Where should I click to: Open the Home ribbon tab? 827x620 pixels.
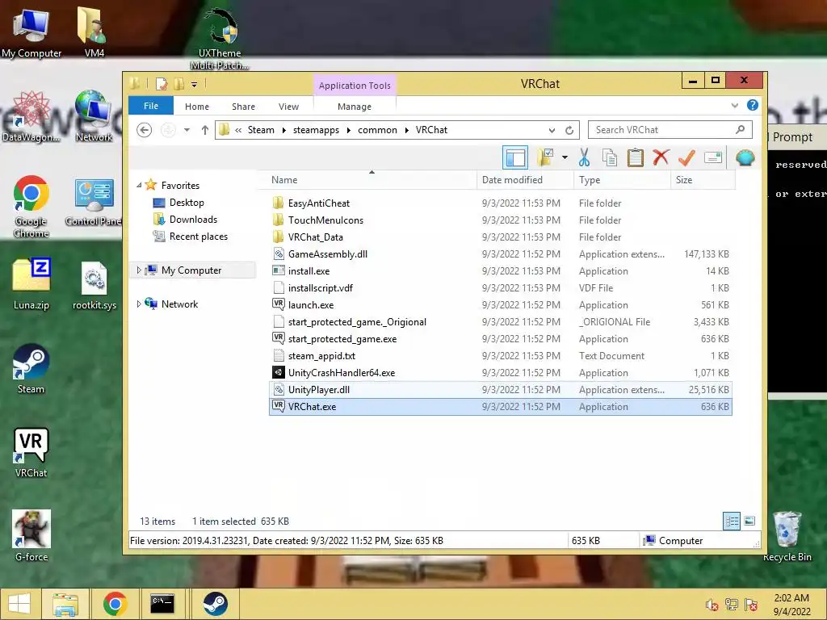point(197,106)
